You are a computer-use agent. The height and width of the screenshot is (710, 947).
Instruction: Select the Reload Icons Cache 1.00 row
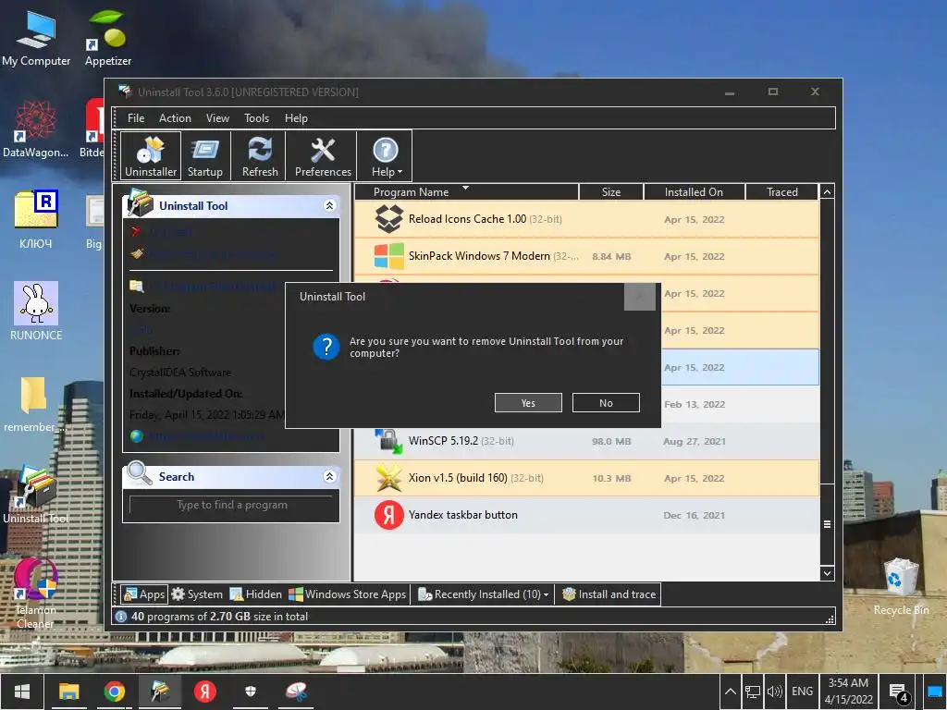pyautogui.click(x=586, y=219)
